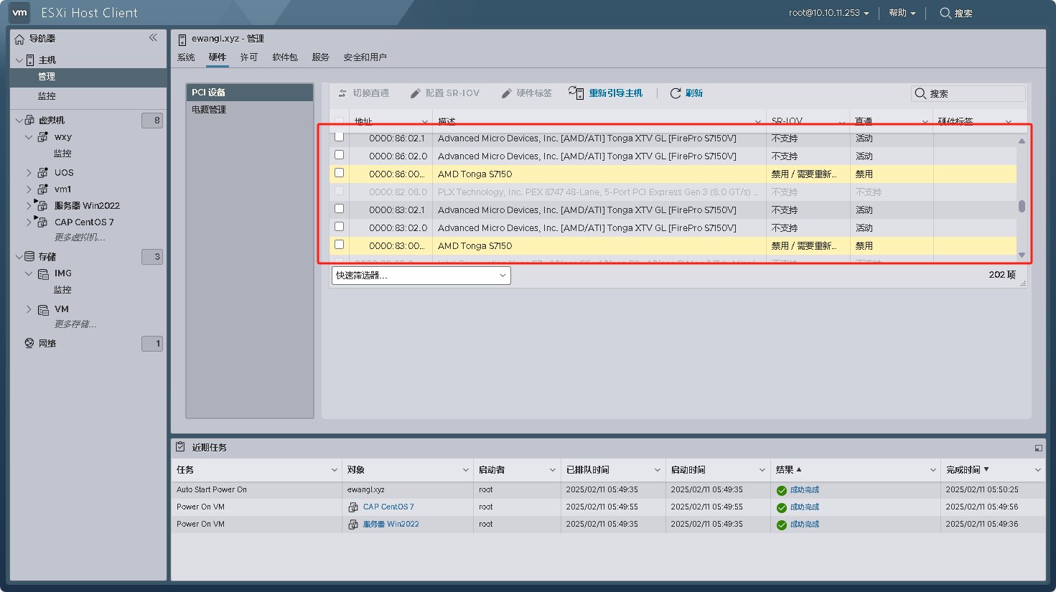
Task: Maximize the Recent tasks panel icon
Action: tap(1038, 448)
